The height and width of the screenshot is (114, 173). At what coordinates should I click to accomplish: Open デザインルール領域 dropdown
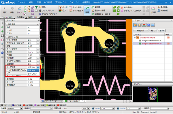point(141,11)
